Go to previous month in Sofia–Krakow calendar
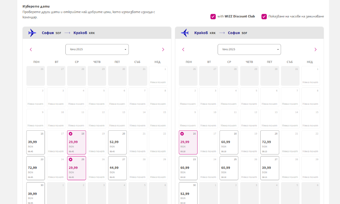 coord(31,49)
